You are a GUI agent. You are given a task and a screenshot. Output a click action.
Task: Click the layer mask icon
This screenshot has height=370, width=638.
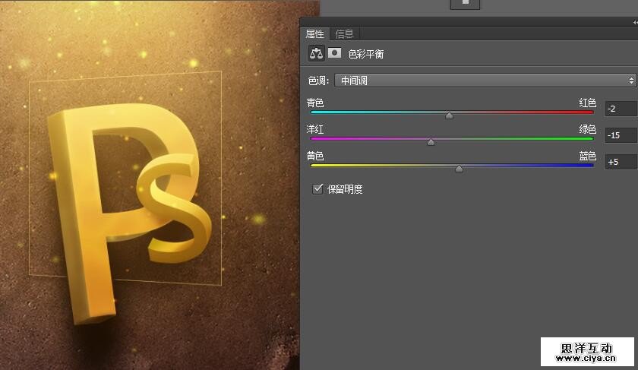pos(334,54)
